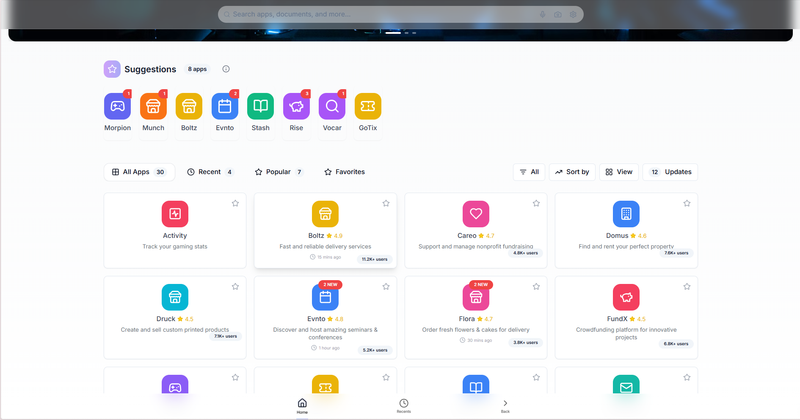Open the Careo heart icon
Viewport: 800px width, 420px height.
pyautogui.click(x=476, y=214)
